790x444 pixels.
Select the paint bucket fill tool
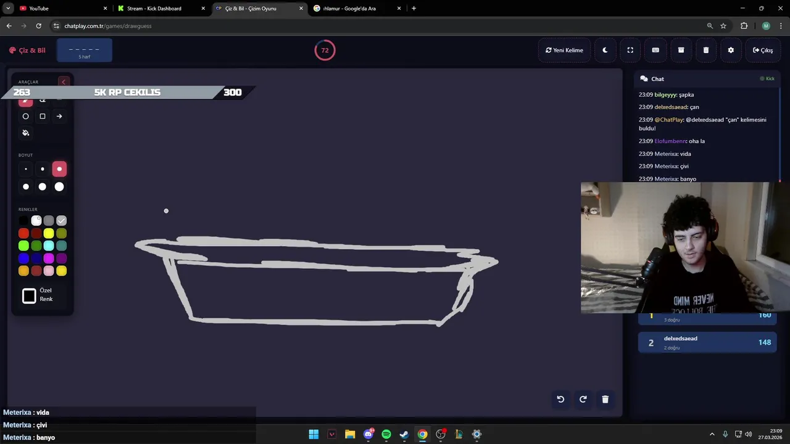pos(25,133)
